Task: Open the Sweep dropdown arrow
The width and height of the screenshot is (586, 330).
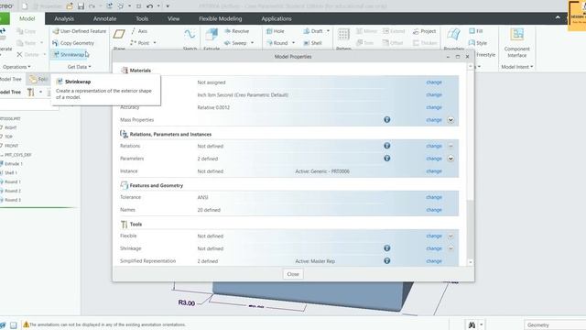Action: pyautogui.click(x=253, y=43)
